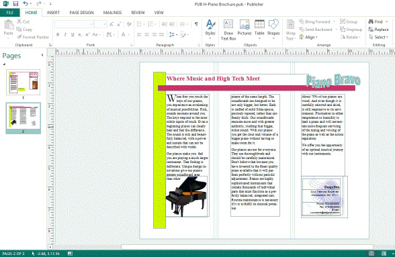Viewport: 395px width, 257px height.
Task: Click the Justify alignment icon
Action: coord(162,34)
